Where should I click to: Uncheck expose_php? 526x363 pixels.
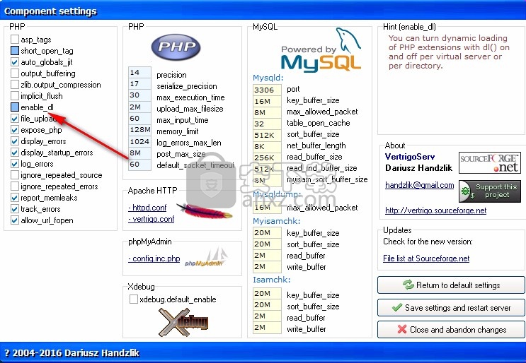[x=14, y=130]
